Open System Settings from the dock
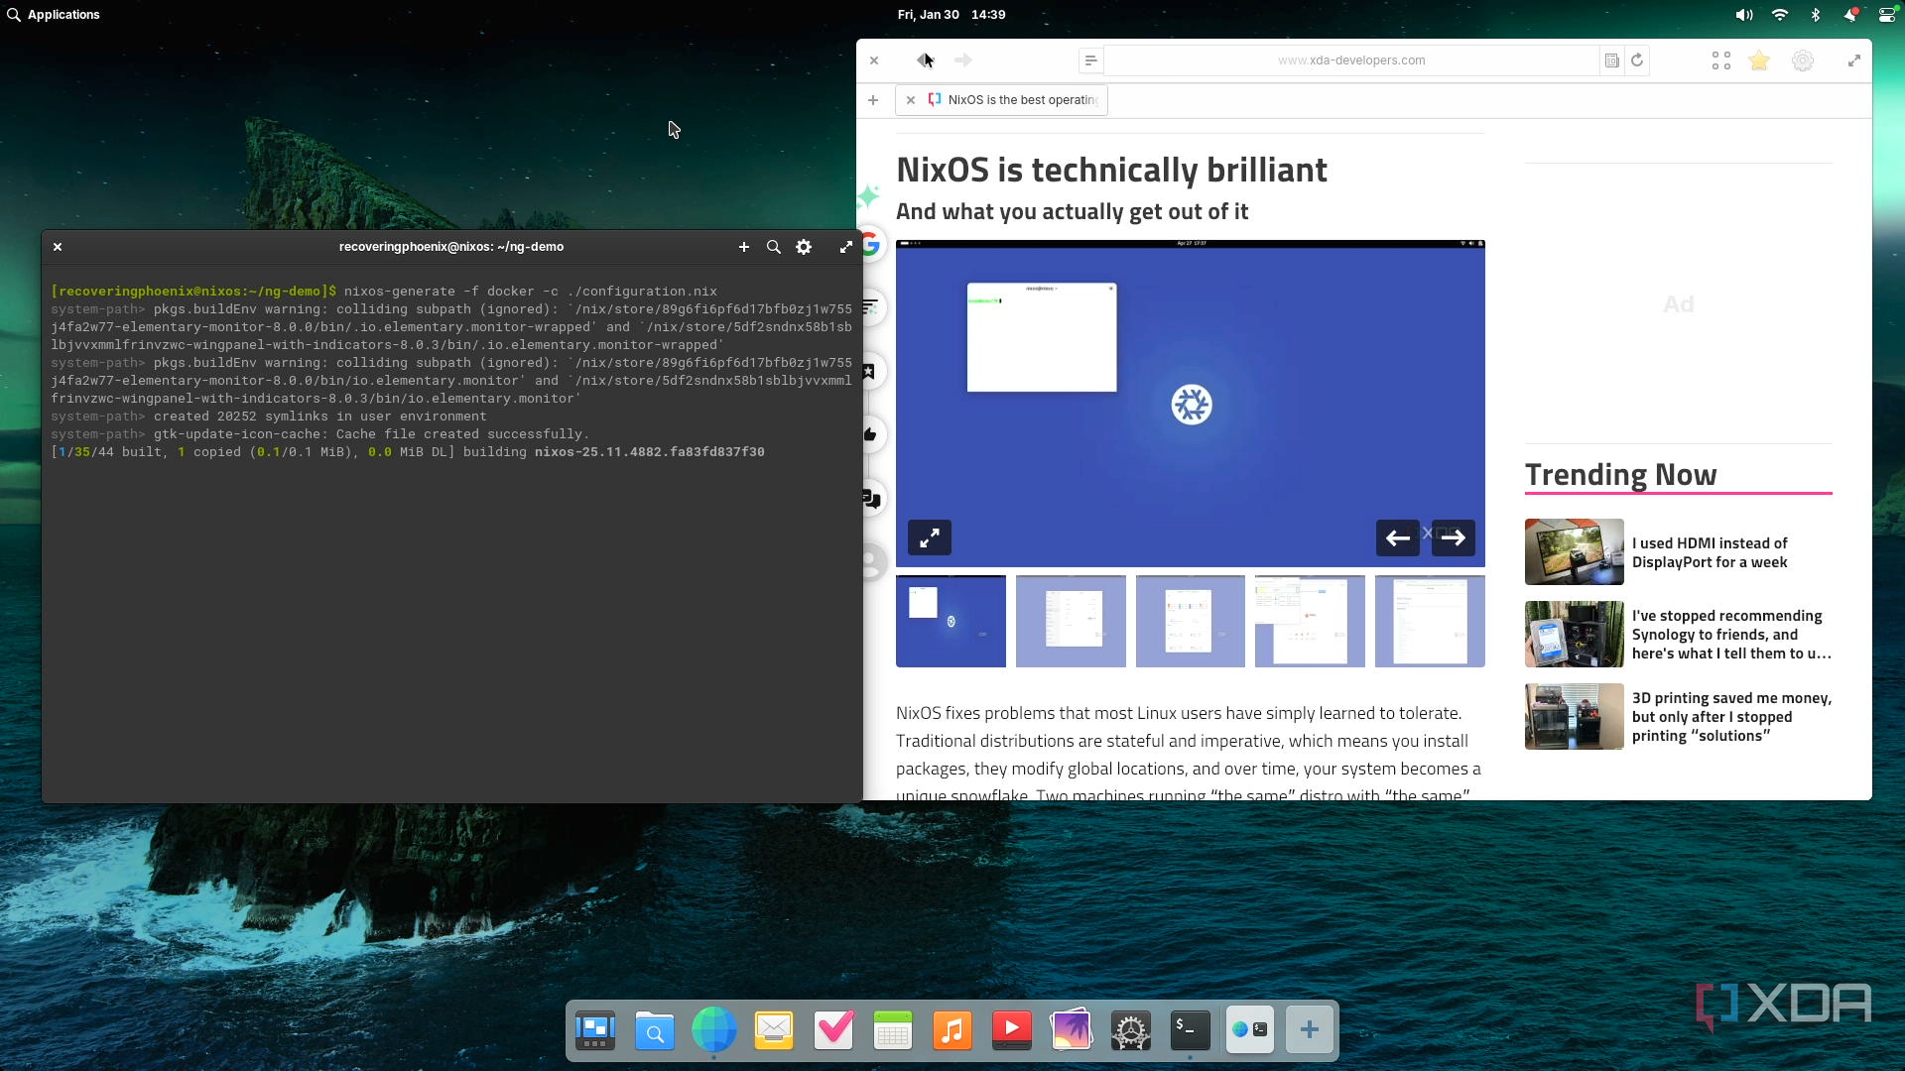 tap(1131, 1031)
